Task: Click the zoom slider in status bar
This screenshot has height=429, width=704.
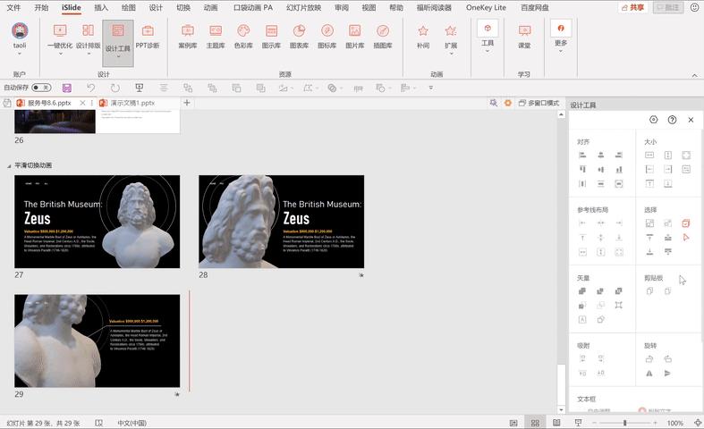Action: coord(624,423)
